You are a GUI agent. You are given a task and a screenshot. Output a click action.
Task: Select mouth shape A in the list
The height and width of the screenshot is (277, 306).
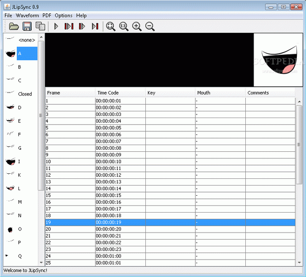[21, 53]
